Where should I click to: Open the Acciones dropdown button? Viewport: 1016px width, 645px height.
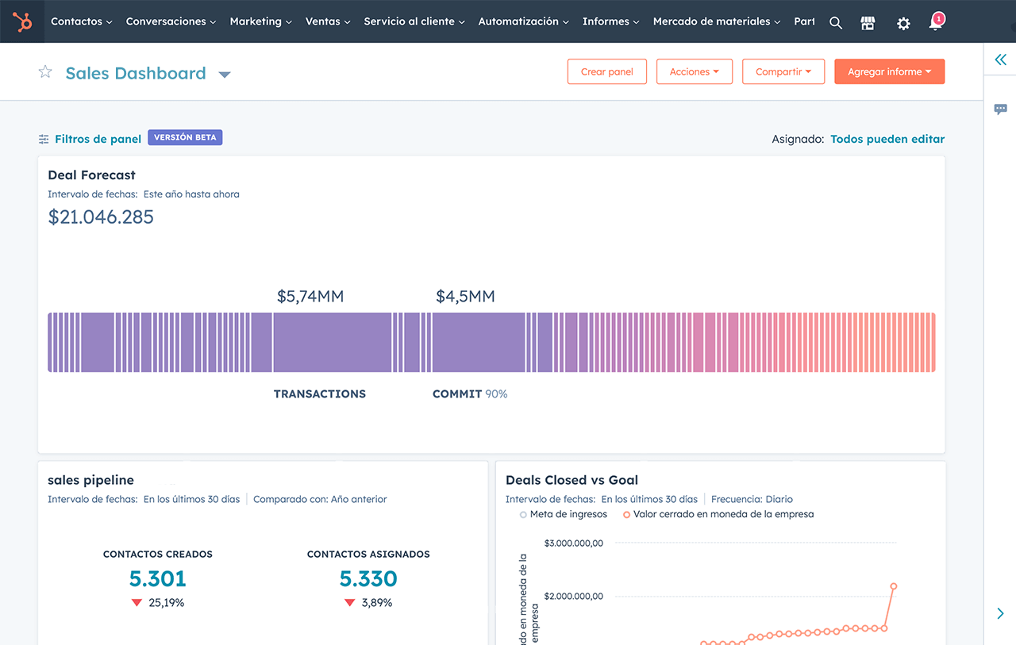(x=695, y=71)
